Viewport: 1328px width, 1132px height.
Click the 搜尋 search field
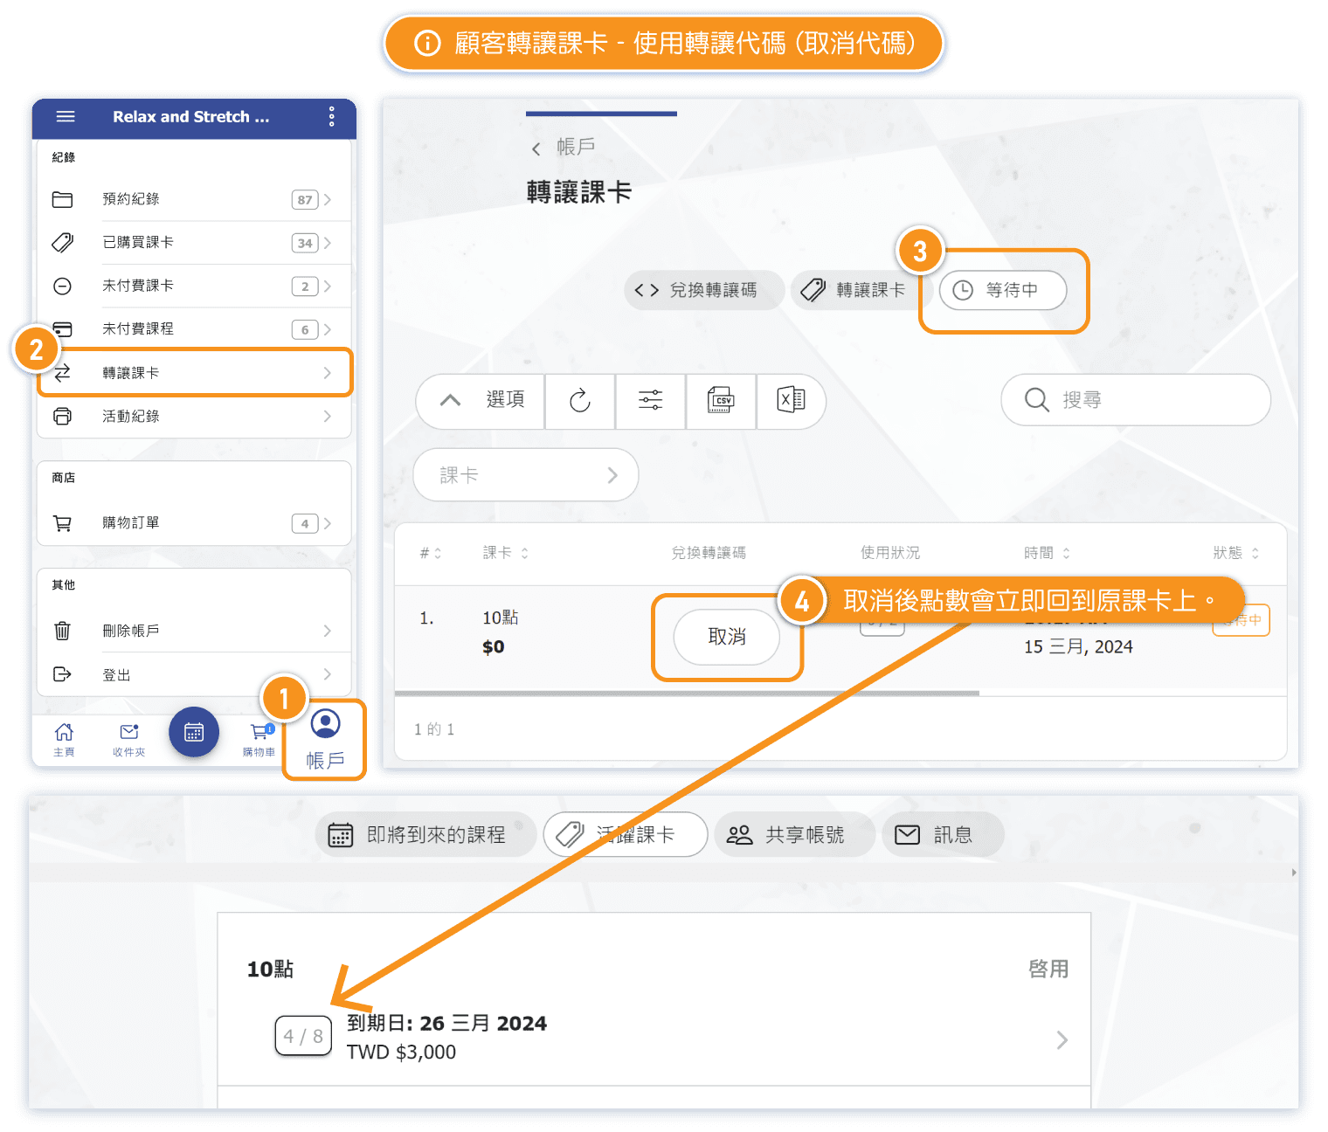click(1136, 400)
